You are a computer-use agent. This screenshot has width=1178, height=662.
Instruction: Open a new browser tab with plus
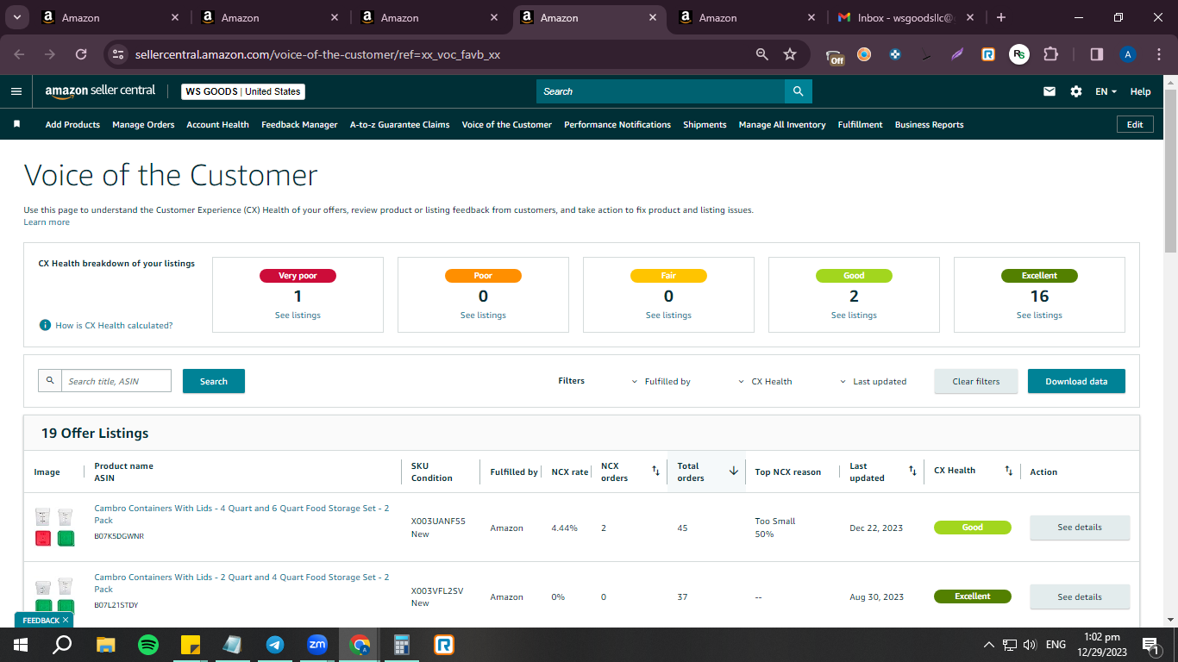coord(1000,17)
